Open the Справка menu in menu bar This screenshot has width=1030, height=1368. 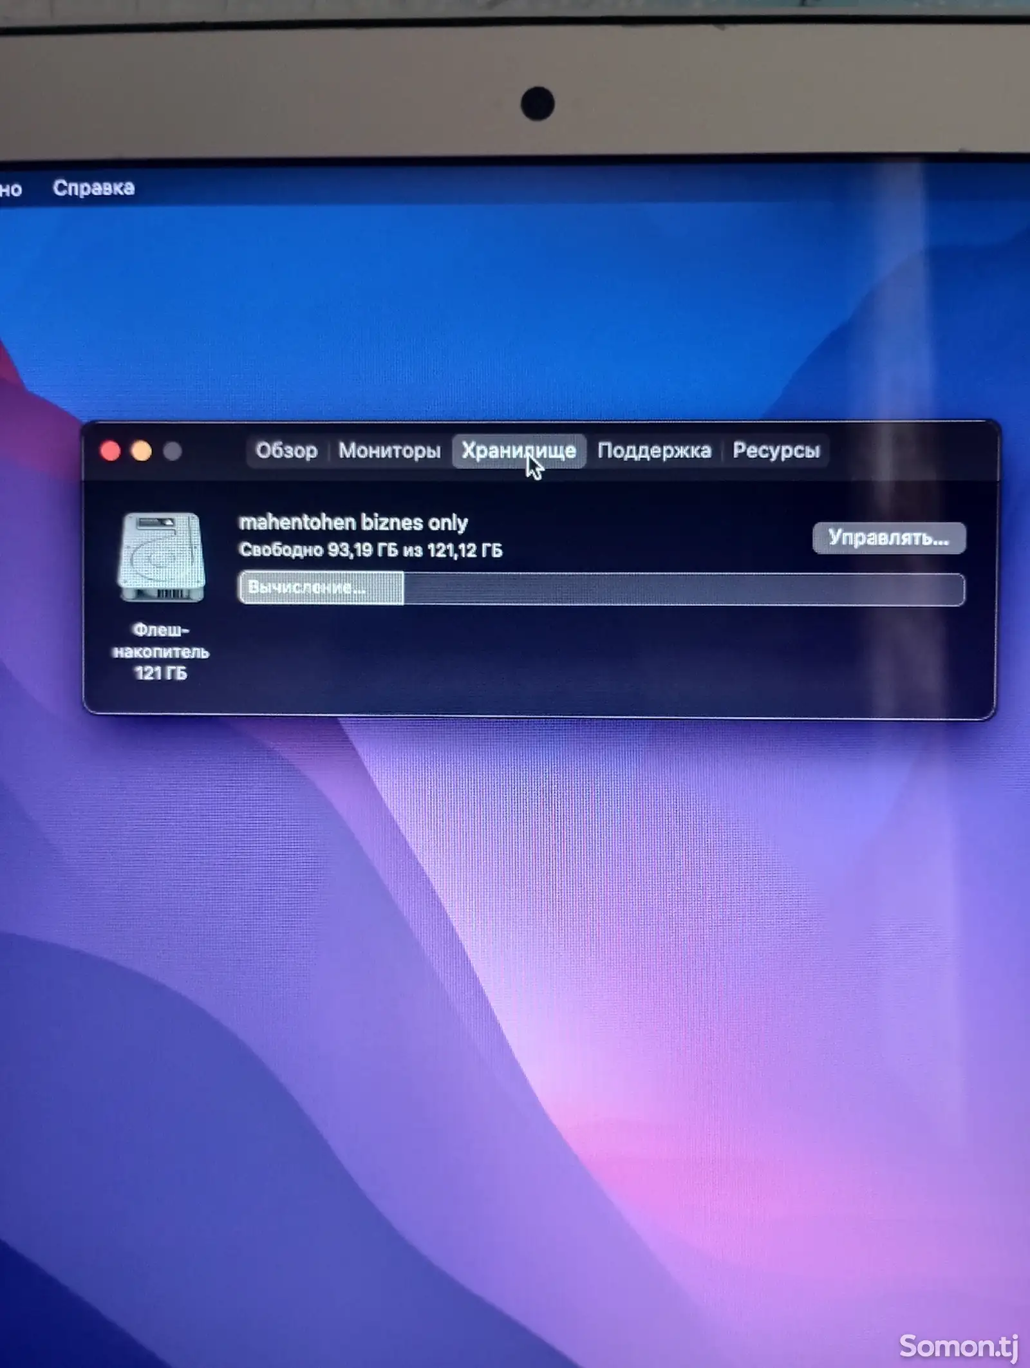coord(93,188)
